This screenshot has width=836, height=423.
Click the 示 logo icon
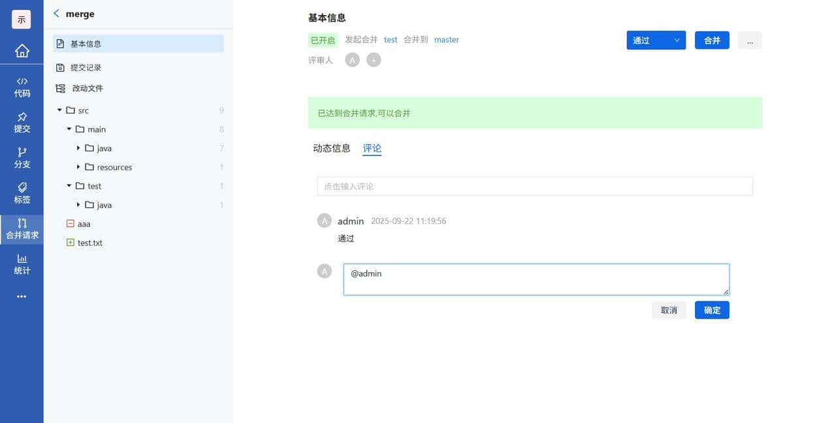click(x=22, y=19)
